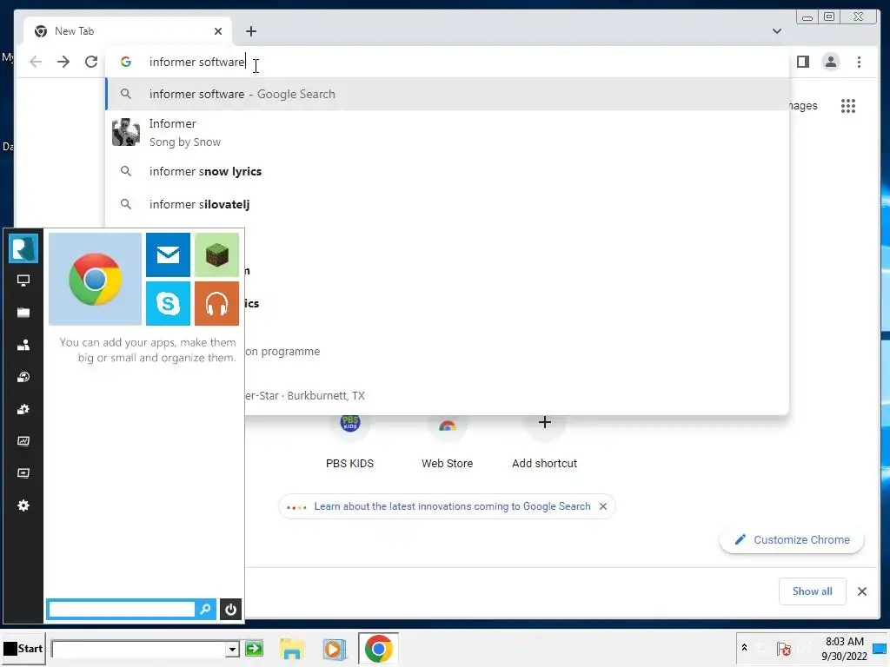Click the start menu search magnifier button

(x=205, y=609)
